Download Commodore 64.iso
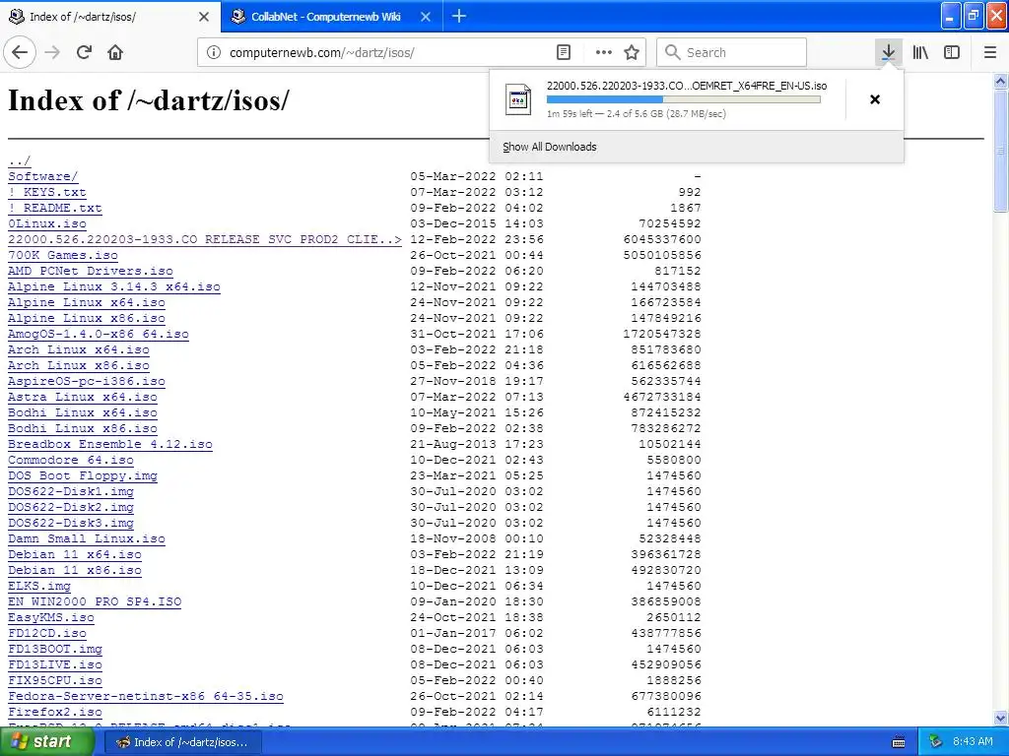The width and height of the screenshot is (1009, 756). click(71, 460)
